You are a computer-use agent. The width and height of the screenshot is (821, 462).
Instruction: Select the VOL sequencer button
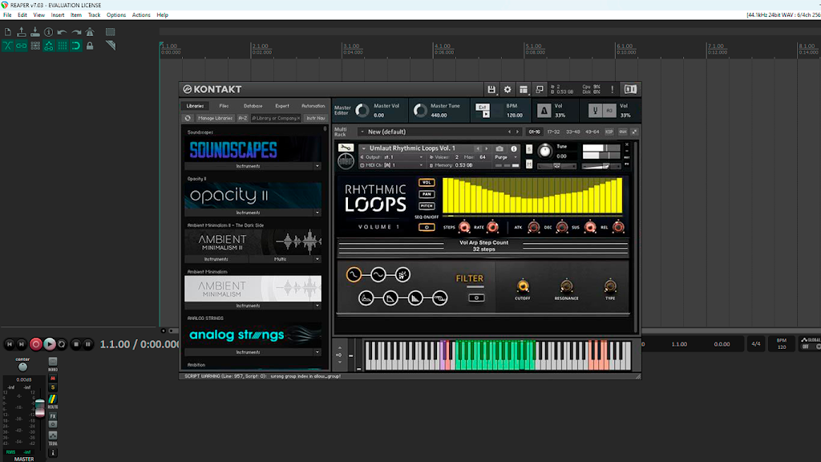coord(427,183)
